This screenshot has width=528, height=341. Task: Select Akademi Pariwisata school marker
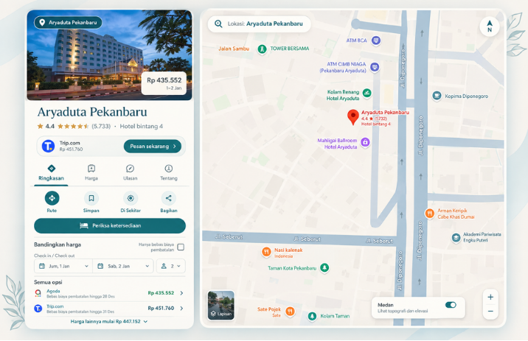pyautogui.click(x=456, y=238)
